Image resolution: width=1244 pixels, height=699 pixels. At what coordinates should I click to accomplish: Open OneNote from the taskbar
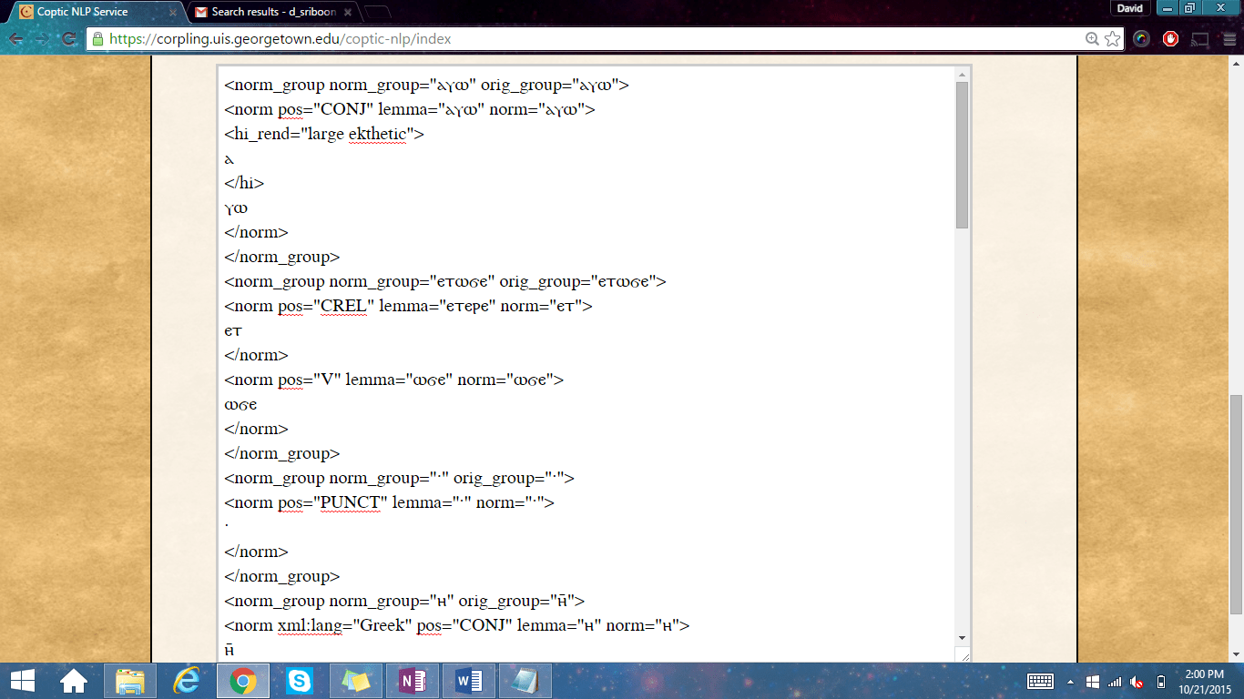click(x=412, y=680)
